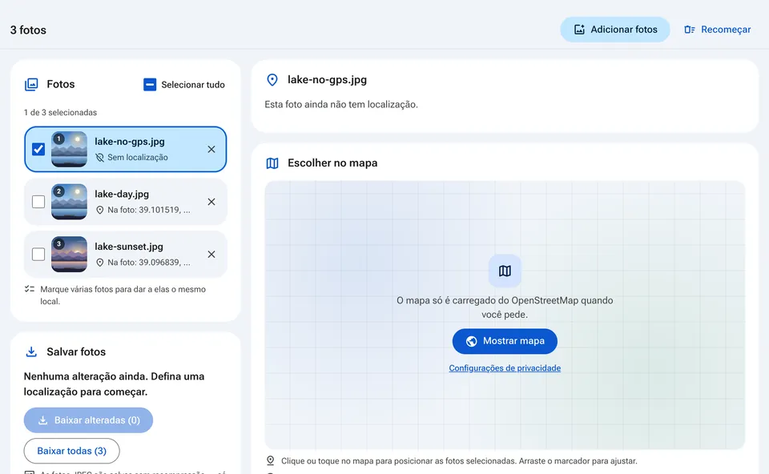This screenshot has height=474, width=769.
Task: Click the pin icon in lake-day.jpg row
Action: pyautogui.click(x=99, y=210)
